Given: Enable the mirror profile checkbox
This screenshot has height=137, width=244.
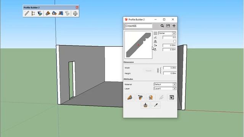Looking at the screenshot, I should tap(175, 41).
